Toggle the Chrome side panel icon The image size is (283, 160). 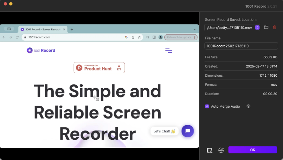pos(154,37)
